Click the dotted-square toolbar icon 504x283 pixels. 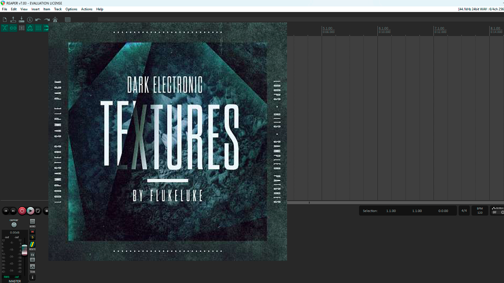tap(68, 20)
